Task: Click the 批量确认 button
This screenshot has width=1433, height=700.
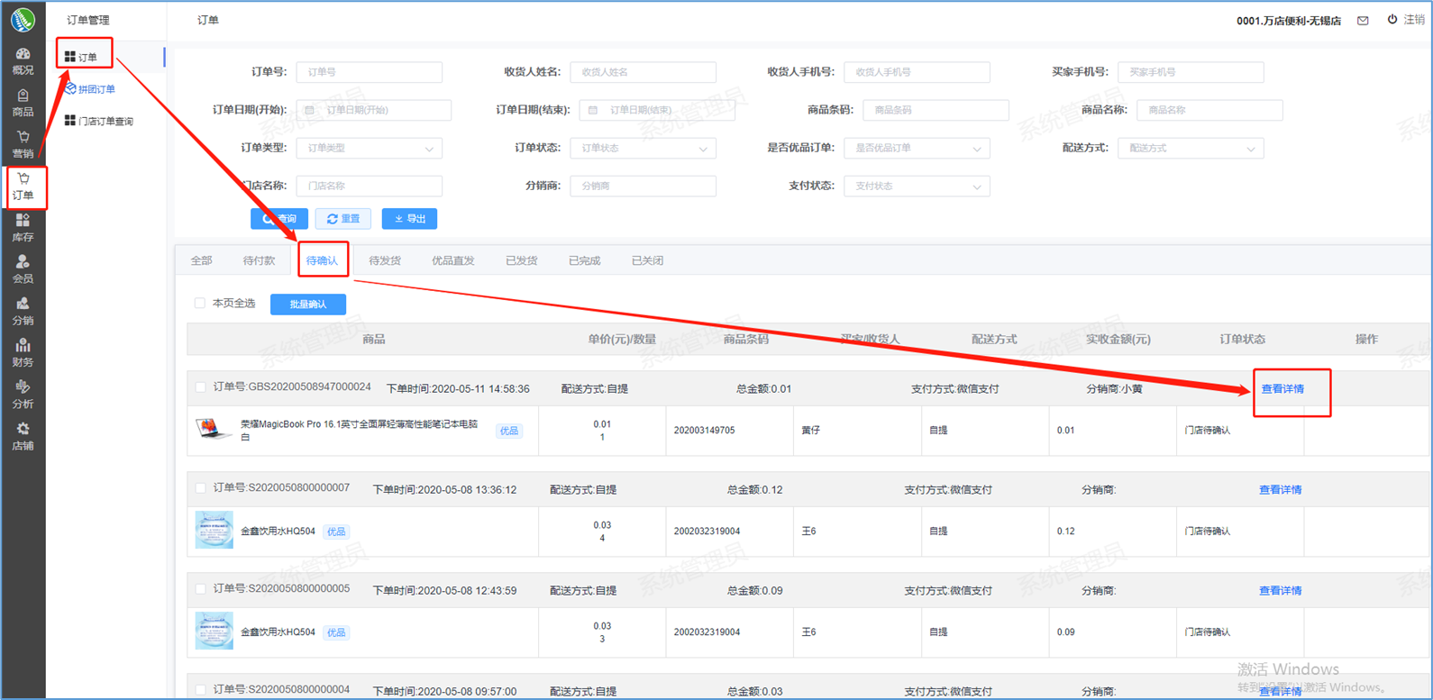Action: tap(307, 305)
